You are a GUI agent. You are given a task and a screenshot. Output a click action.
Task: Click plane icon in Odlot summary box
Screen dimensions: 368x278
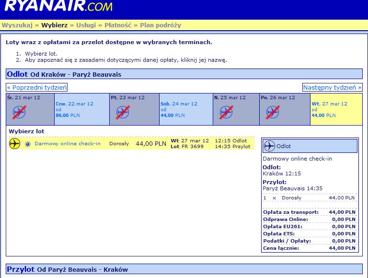coord(269,146)
